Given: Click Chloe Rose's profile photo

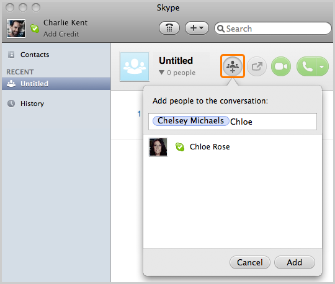Looking at the screenshot, I should (x=158, y=147).
